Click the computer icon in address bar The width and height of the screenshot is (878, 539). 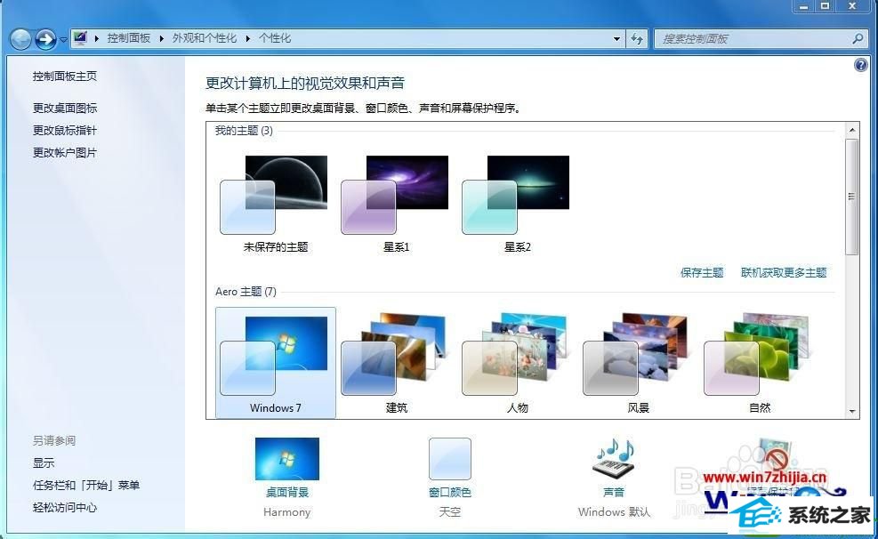[81, 38]
